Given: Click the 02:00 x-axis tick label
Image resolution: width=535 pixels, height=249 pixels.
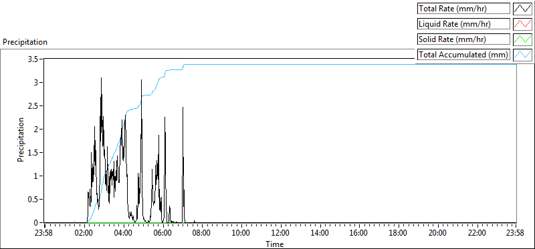Looking at the screenshot, I should pyautogui.click(x=84, y=234).
